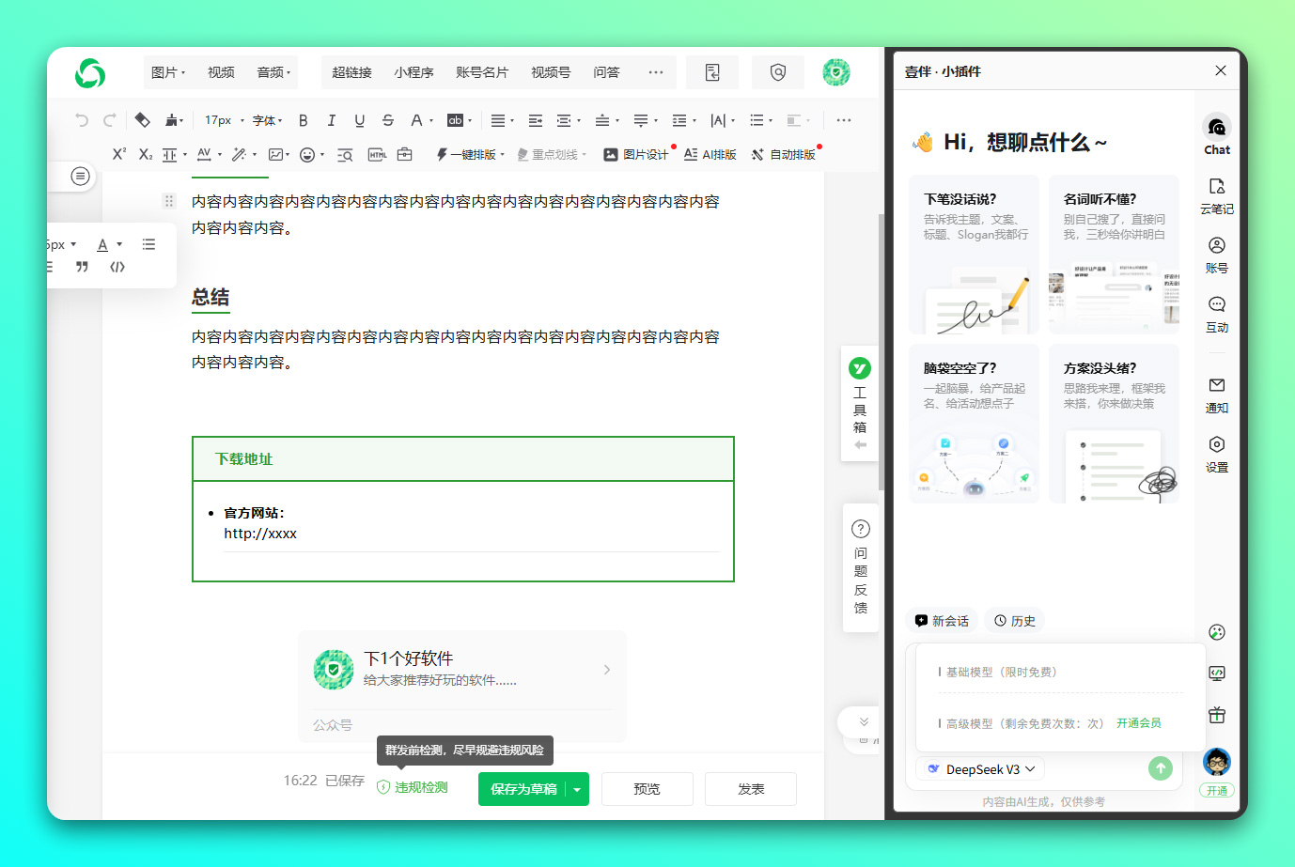Send message with green arrow button
Image resolution: width=1295 pixels, height=867 pixels.
1160,768
